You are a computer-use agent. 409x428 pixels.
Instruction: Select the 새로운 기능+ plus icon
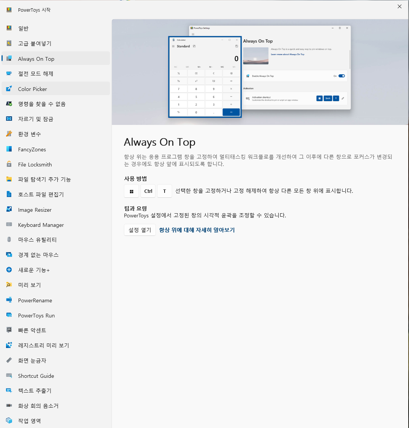pos(9,270)
